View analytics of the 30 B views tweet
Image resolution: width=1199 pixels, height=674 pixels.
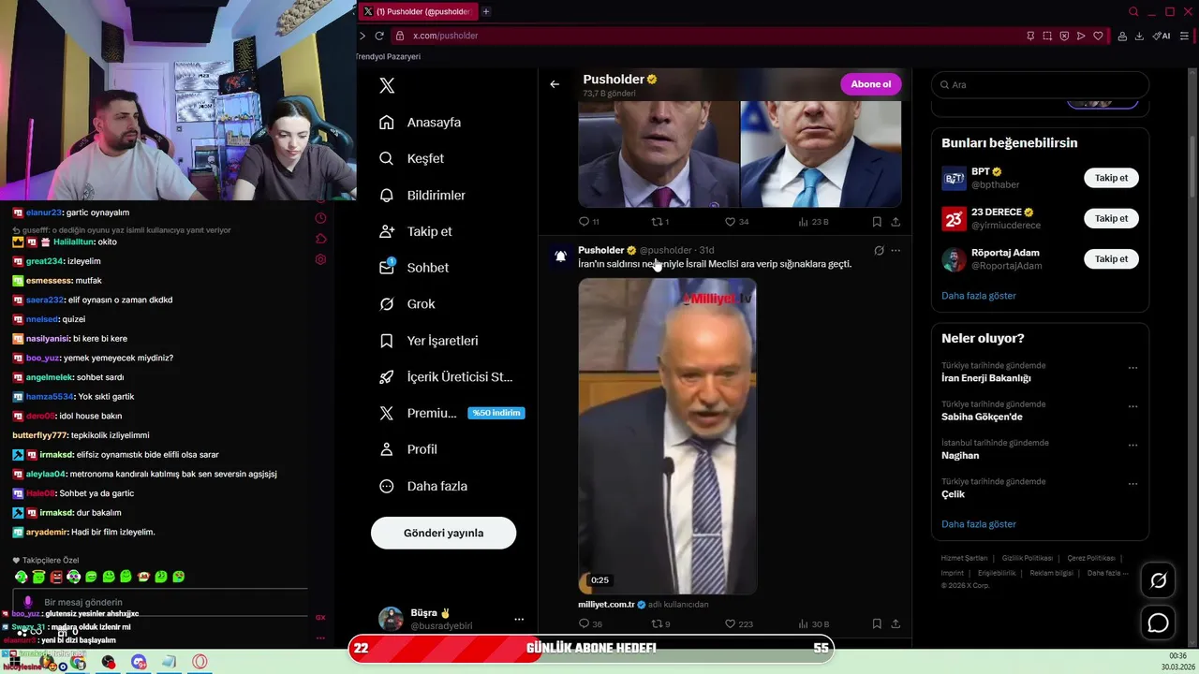(x=813, y=623)
